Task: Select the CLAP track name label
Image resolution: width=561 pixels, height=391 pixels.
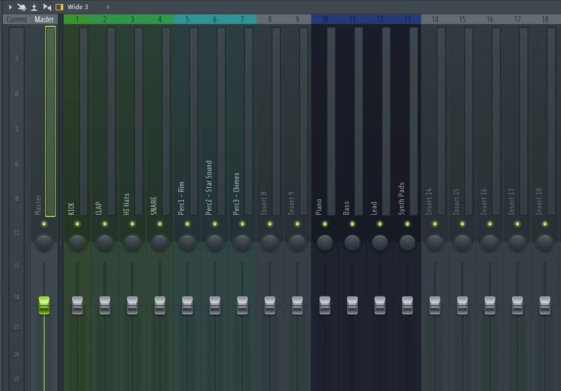Action: 99,207
